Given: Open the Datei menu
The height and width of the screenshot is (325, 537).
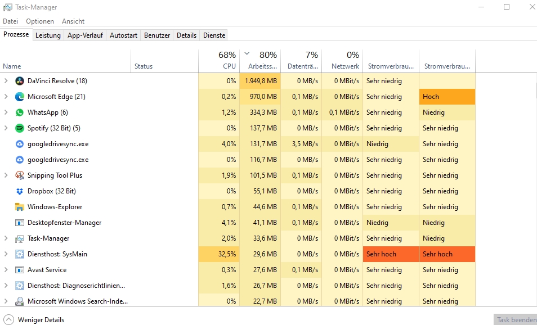Looking at the screenshot, I should point(10,21).
